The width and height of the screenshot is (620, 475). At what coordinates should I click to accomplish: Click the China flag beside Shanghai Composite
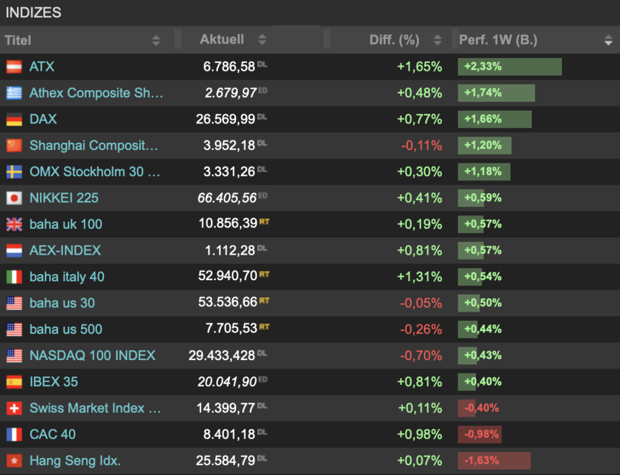click(x=15, y=145)
